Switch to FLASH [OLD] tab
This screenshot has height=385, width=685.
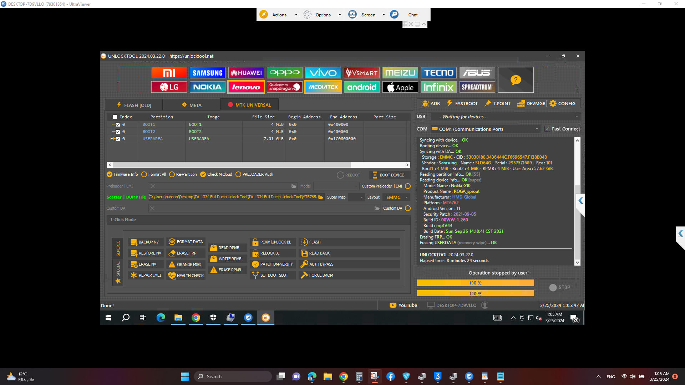click(134, 105)
